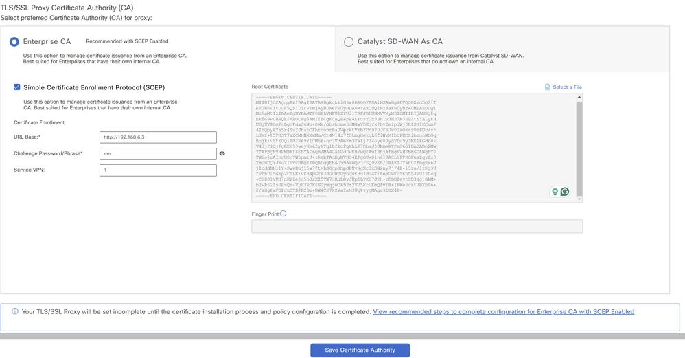Click the lightbulb suggestion icon in certificate box
This screenshot has width=685, height=358.
click(555, 192)
